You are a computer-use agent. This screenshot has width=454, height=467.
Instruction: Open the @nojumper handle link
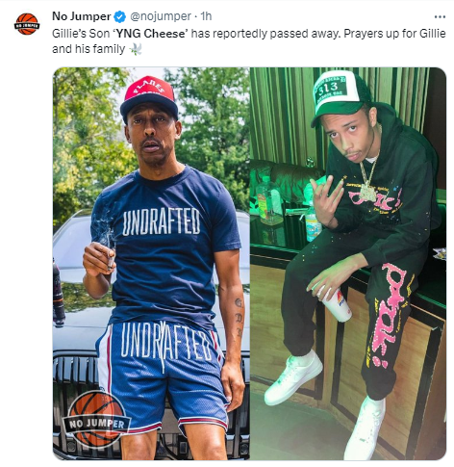pyautogui.click(x=161, y=16)
